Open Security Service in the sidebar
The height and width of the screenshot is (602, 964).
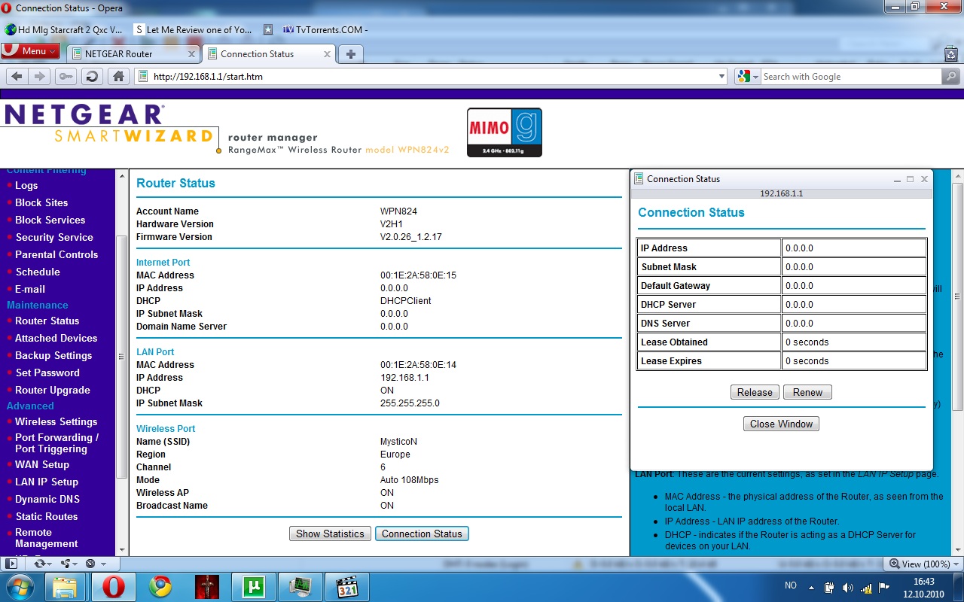click(54, 237)
